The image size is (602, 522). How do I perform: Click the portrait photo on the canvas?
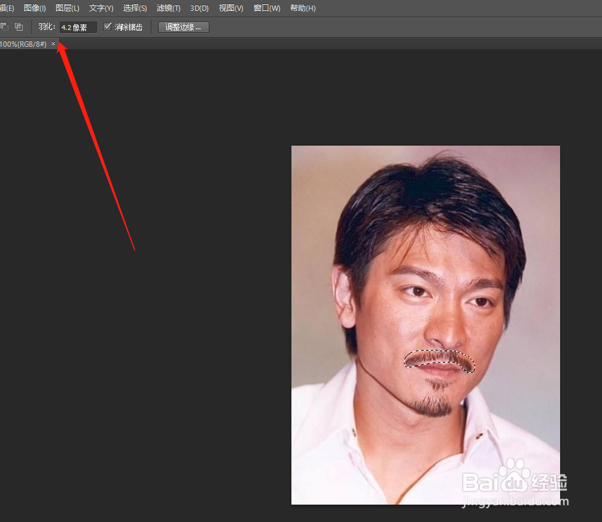425,325
